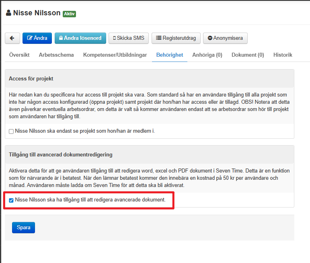Uncheck the advanced document editing checkbox
This screenshot has width=310, height=263.
pyautogui.click(x=11, y=200)
